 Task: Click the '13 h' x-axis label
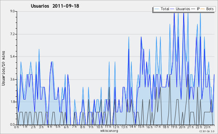[x=124, y=127]
